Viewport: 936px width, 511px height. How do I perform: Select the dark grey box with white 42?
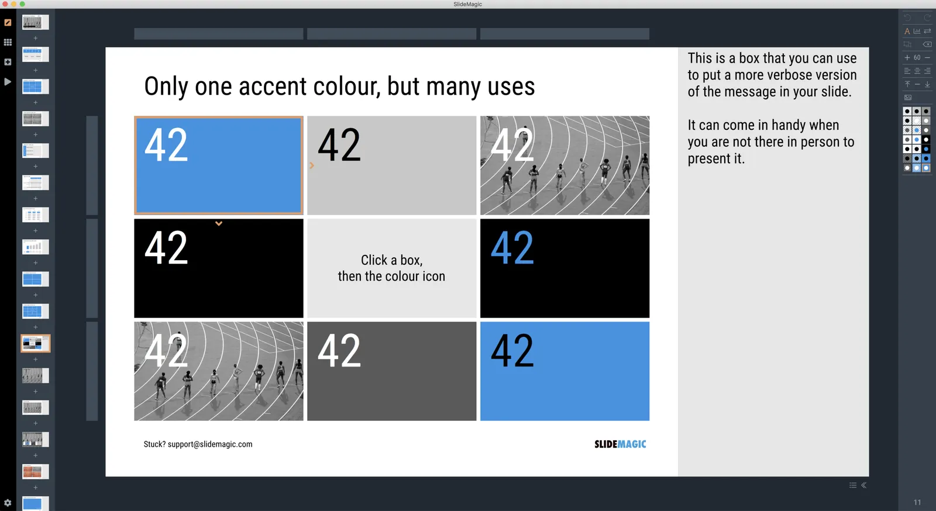pos(392,371)
